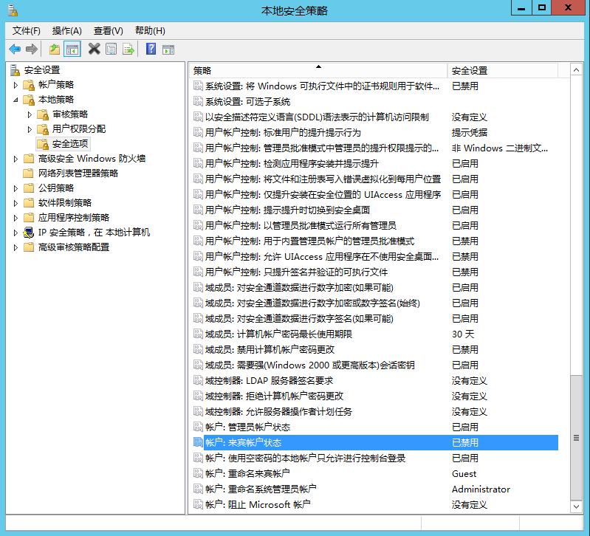Click the policy icon beside 帐户: 管理员帐户状态
Image resolution: width=590 pixels, height=536 pixels.
(x=198, y=427)
